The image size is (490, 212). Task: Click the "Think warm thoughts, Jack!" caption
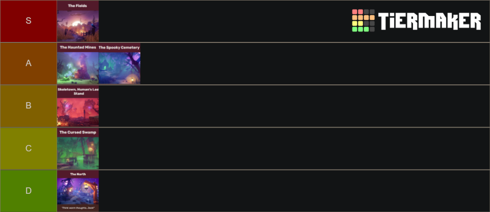pos(77,208)
